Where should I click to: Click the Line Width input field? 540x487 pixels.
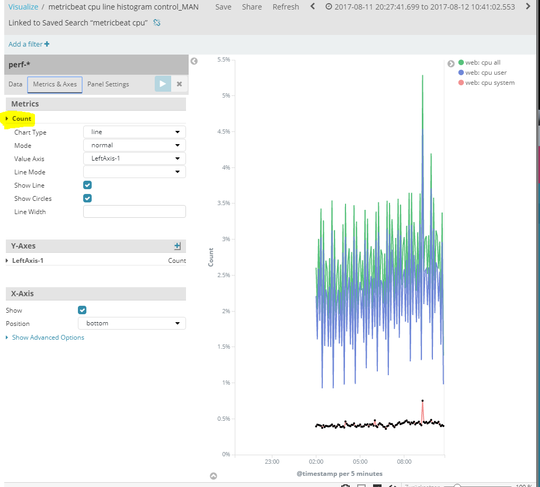[134, 211]
